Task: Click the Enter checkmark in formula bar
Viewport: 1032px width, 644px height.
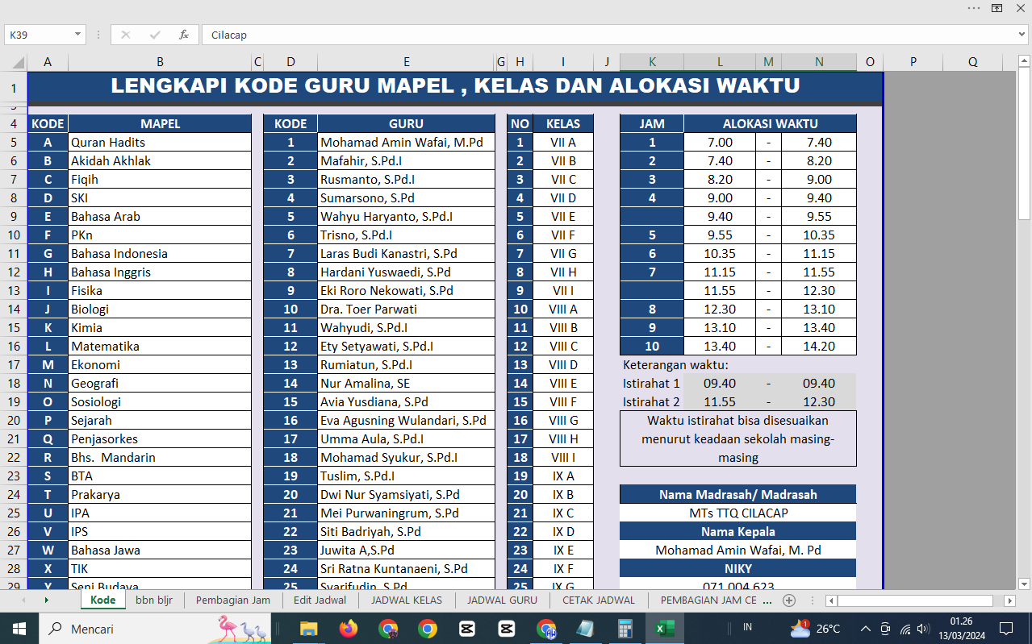Action: click(x=155, y=35)
